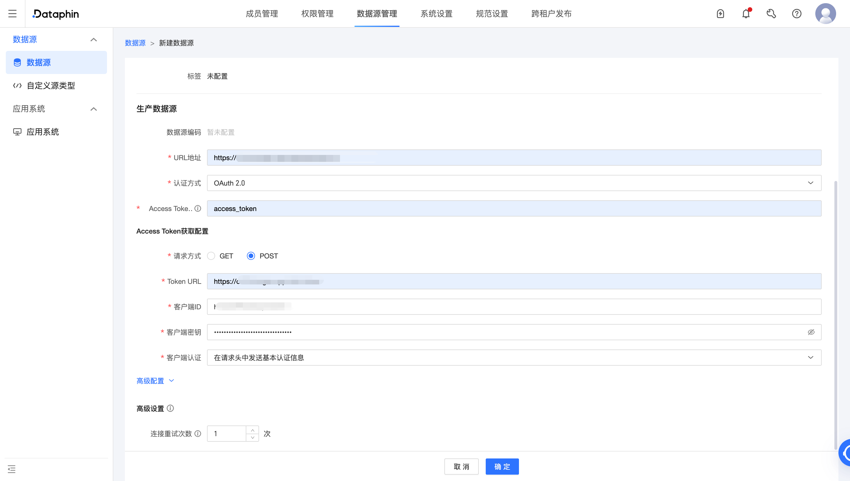Open the 客户端认证 dropdown

click(810, 358)
